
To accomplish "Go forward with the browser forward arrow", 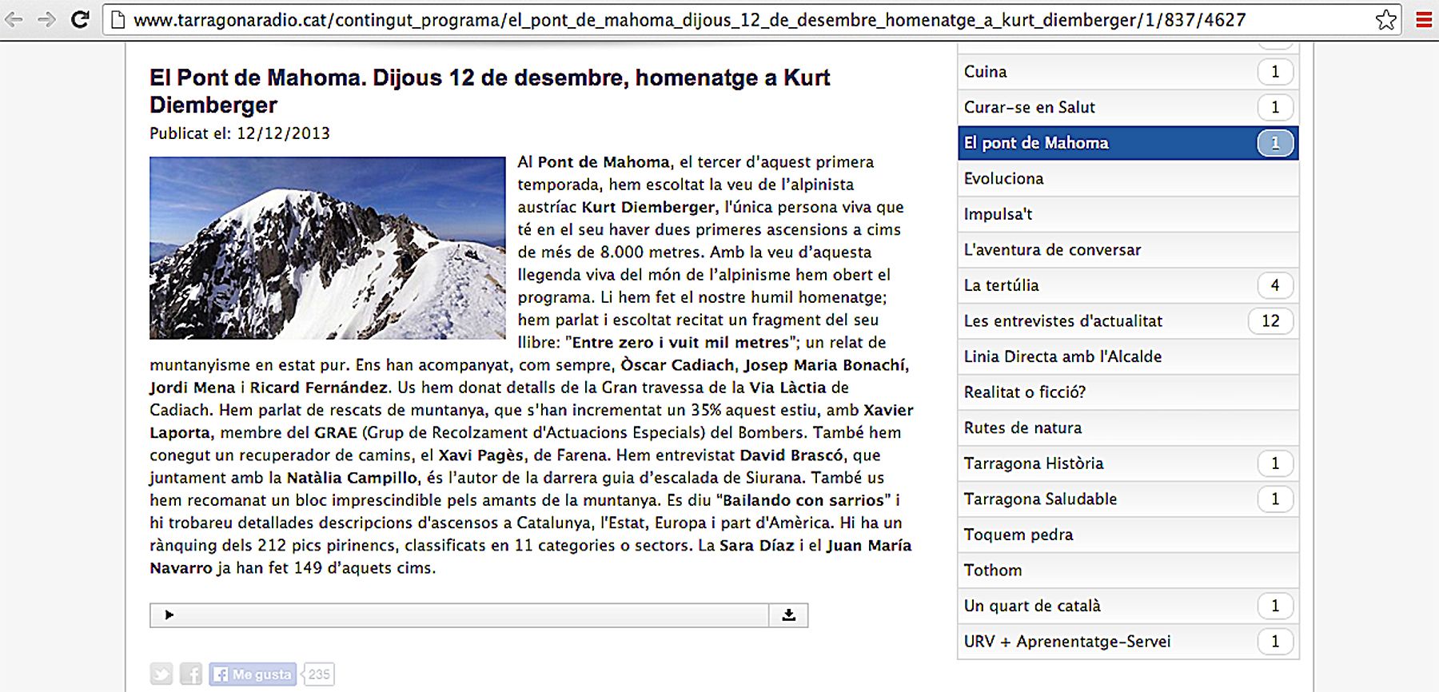I will pos(47,19).
